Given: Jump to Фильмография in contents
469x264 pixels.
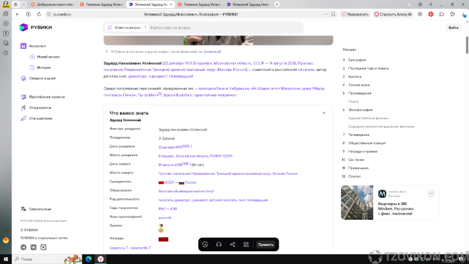Looking at the screenshot, I should tap(360, 110).
